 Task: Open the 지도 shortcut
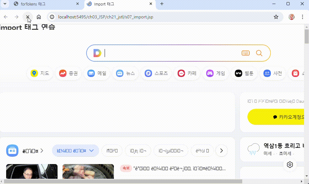coord(40,73)
